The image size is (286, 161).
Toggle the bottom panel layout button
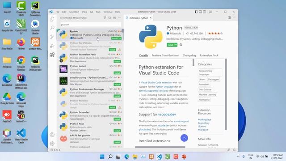point(200,12)
